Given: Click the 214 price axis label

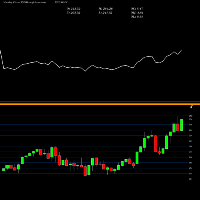Looking at the screenshot, I should (190, 146).
